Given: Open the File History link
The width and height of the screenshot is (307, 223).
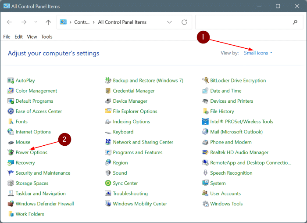Looking at the screenshot, I should pyautogui.click(x=222, y=111).
